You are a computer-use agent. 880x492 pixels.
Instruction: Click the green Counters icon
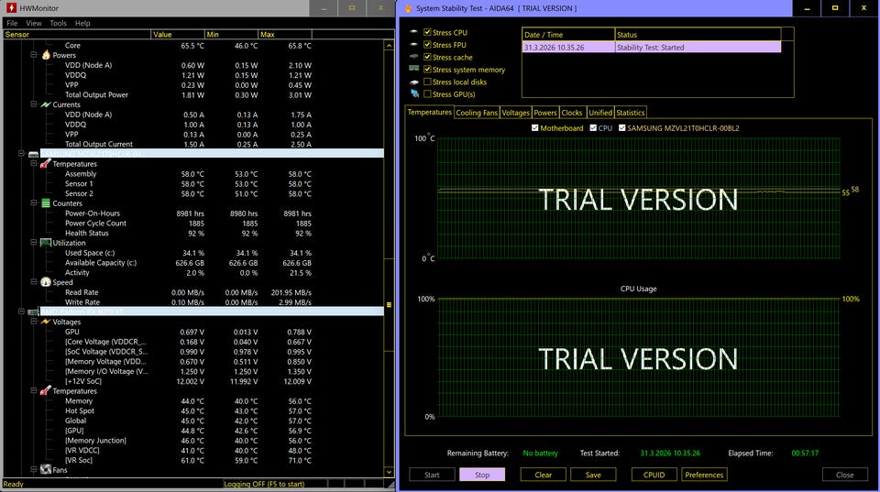click(x=46, y=203)
